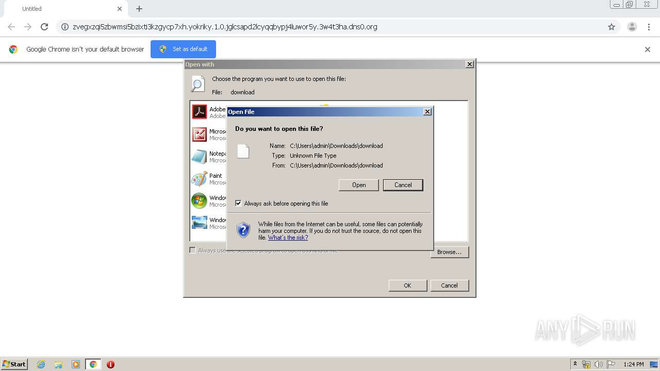Select the Windows Media Center green icon

199,200
